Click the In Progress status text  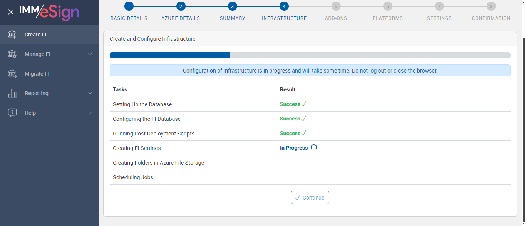294,148
